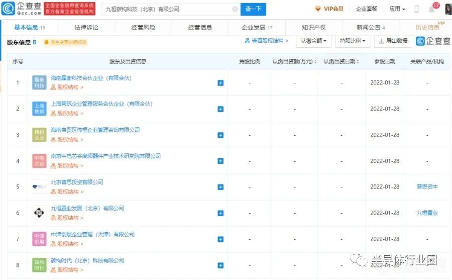This screenshot has width=452, height=280.
Task: Click the 中电芯谷 company logo tile
Action: 39,161
